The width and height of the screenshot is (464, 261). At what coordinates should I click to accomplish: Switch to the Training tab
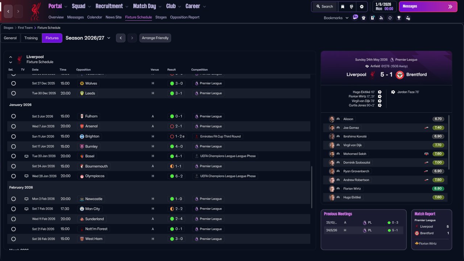[x=31, y=38]
